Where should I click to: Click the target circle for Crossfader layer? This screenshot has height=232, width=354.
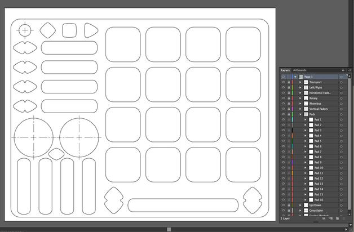coord(341,211)
